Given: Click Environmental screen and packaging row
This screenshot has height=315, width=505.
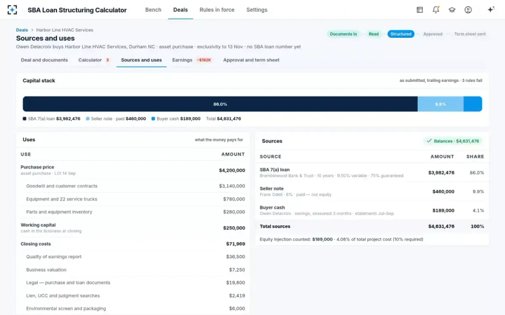Looking at the screenshot, I should [133, 308].
